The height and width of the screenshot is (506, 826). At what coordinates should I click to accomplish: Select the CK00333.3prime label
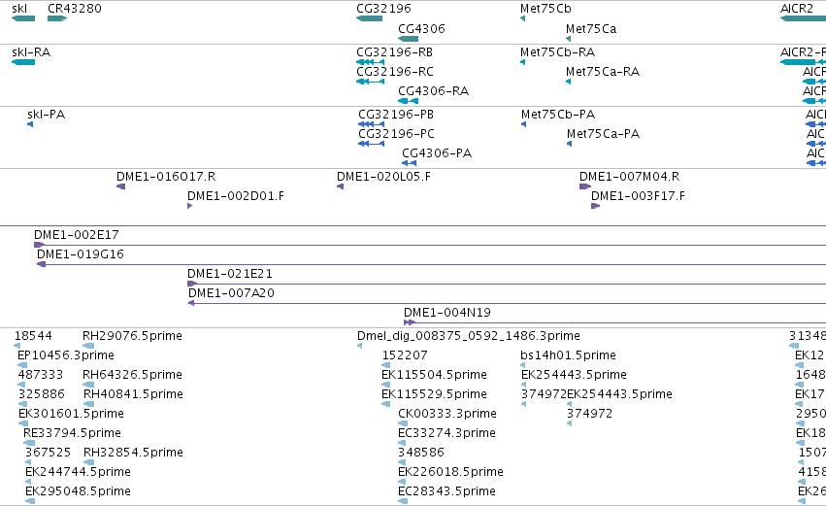pyautogui.click(x=447, y=414)
